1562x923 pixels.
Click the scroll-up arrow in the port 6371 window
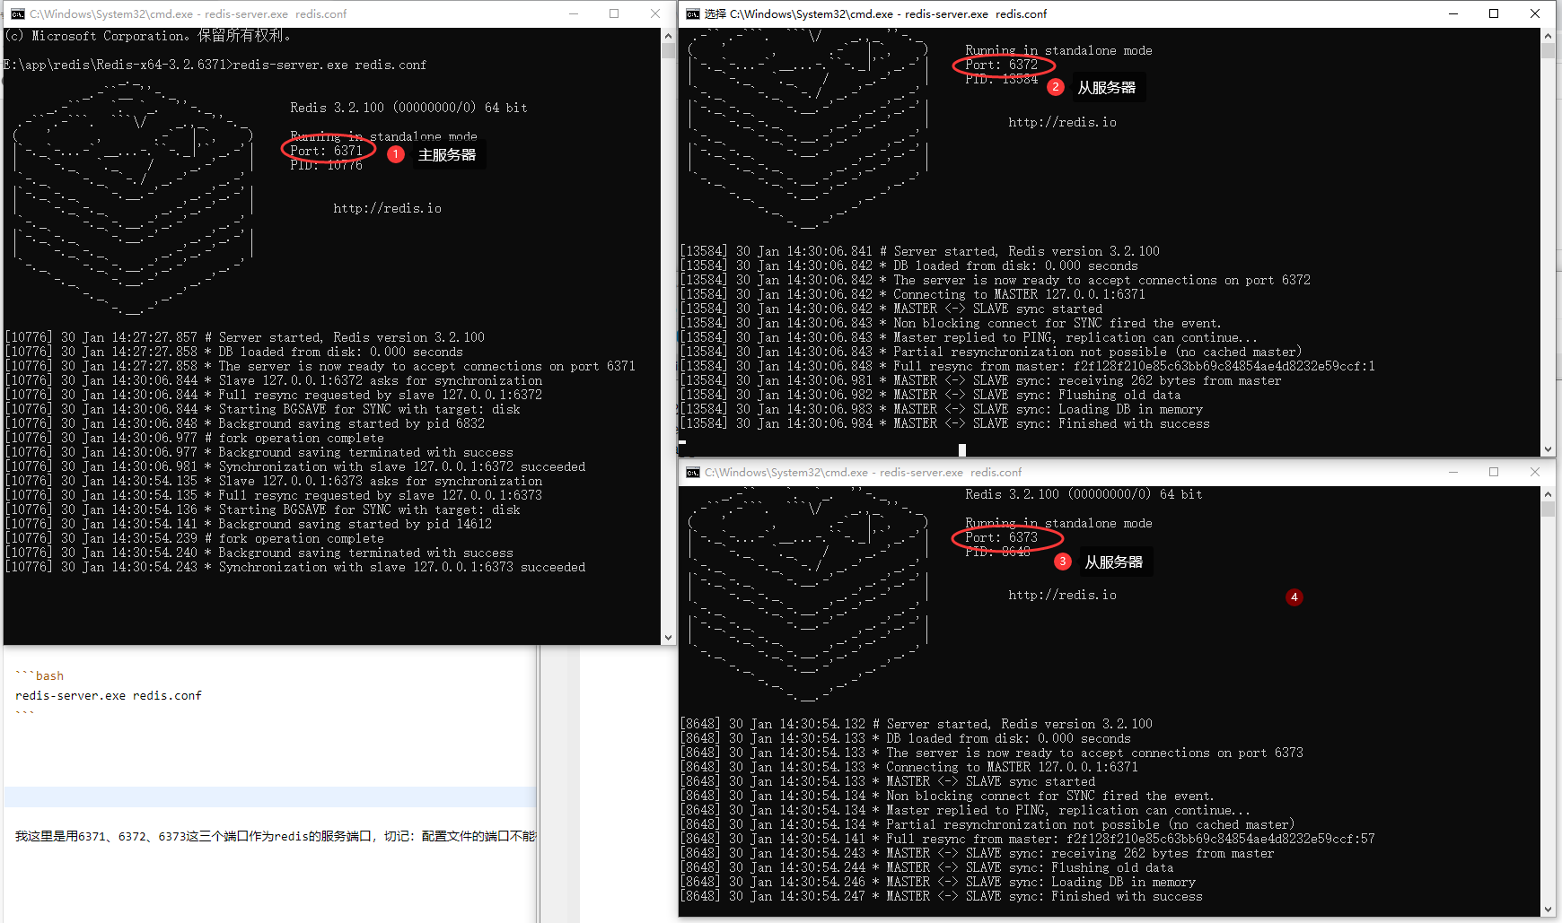(x=668, y=36)
